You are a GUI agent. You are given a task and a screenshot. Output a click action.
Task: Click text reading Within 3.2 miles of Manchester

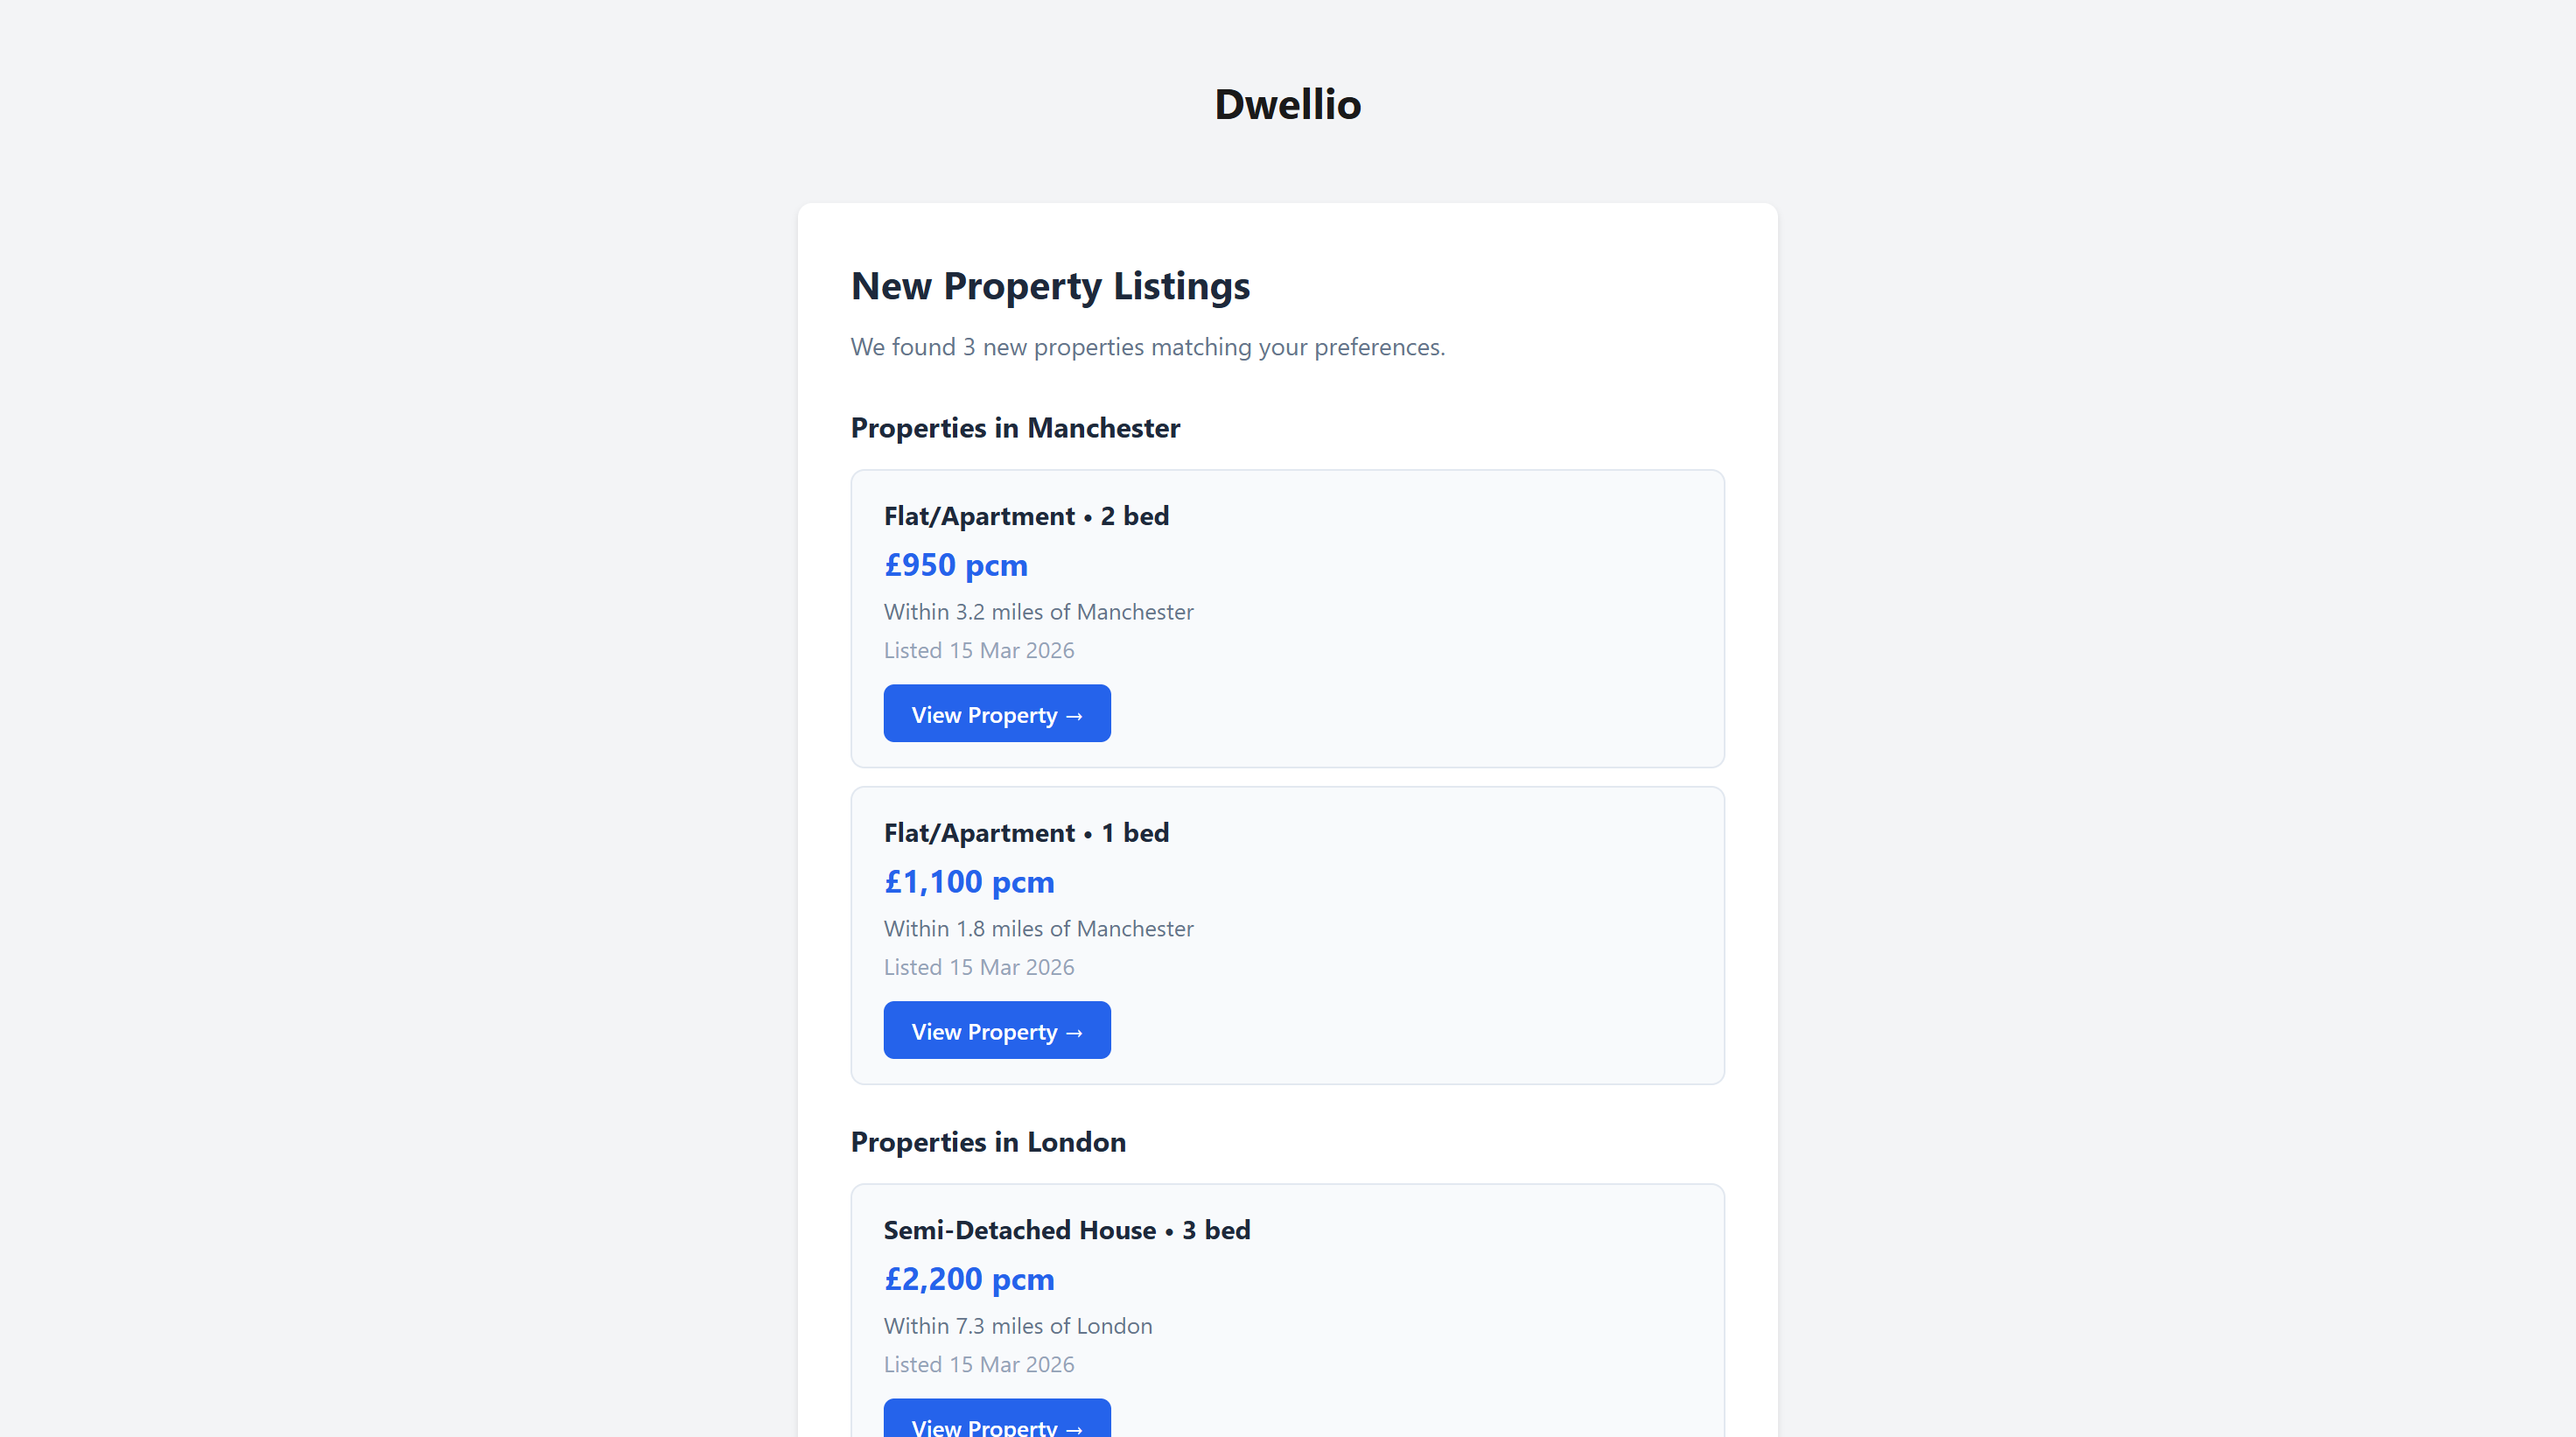[1038, 611]
